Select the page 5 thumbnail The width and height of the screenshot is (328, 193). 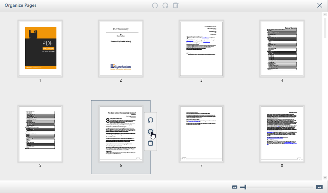point(40,134)
